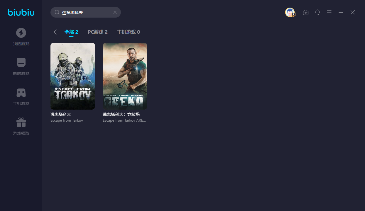Click the Tarkov Arena cover art

tap(125, 76)
